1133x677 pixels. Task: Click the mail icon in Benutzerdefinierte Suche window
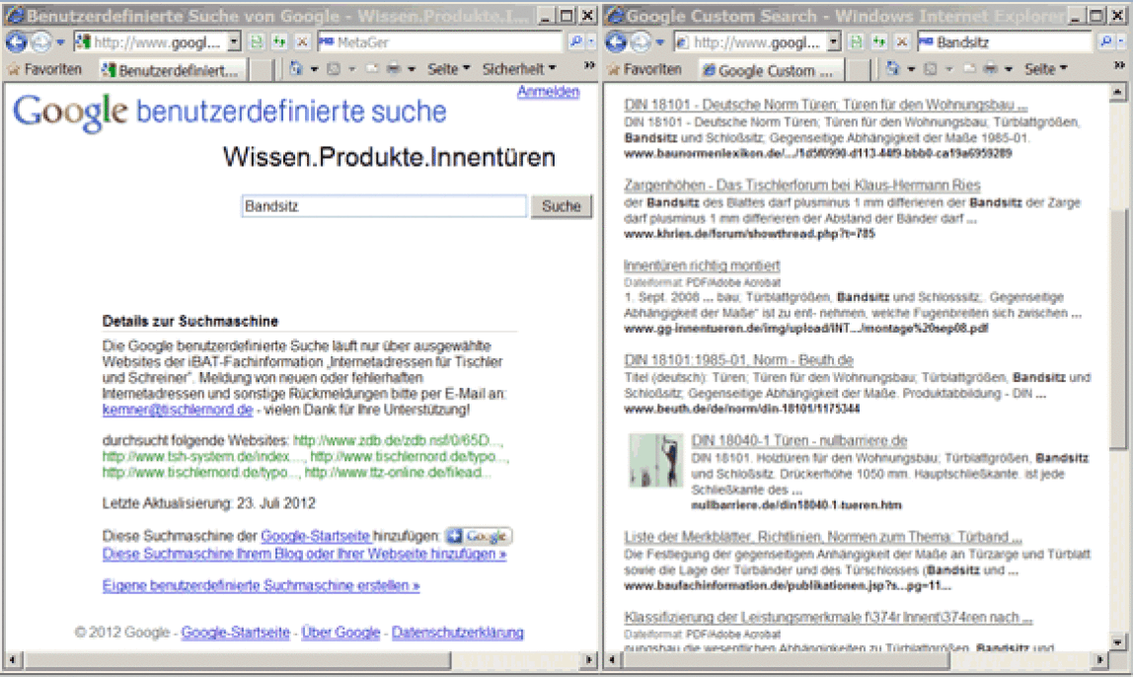[372, 69]
